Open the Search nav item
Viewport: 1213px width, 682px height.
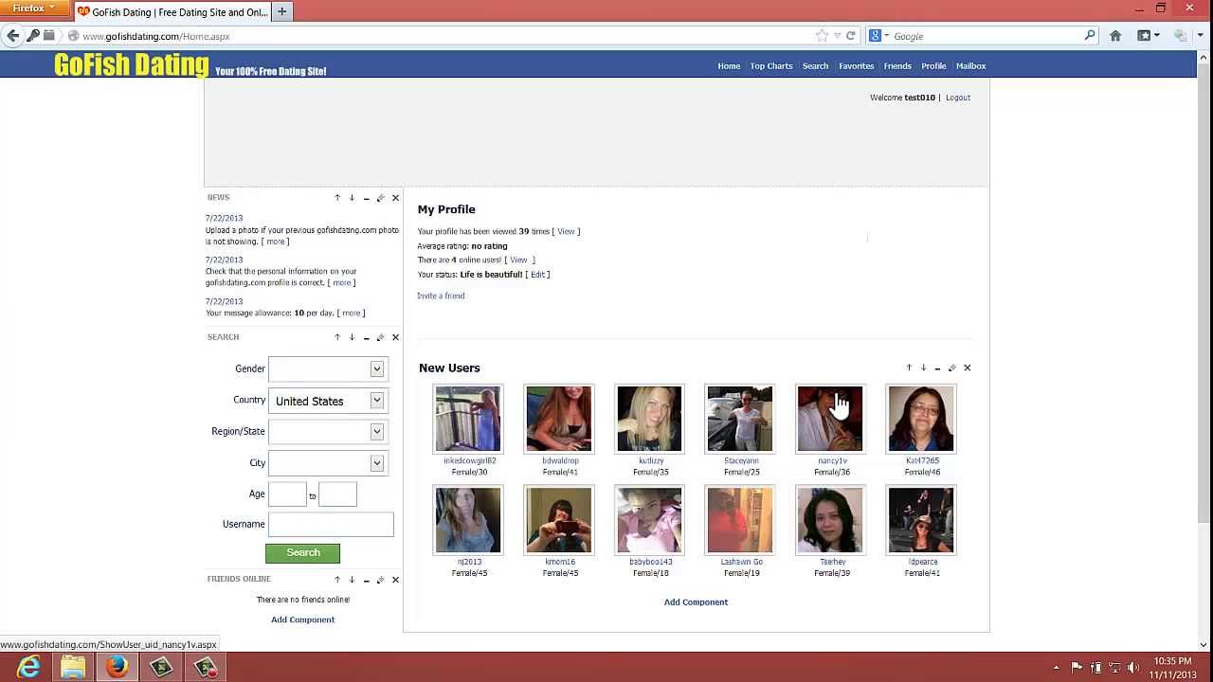(x=815, y=66)
